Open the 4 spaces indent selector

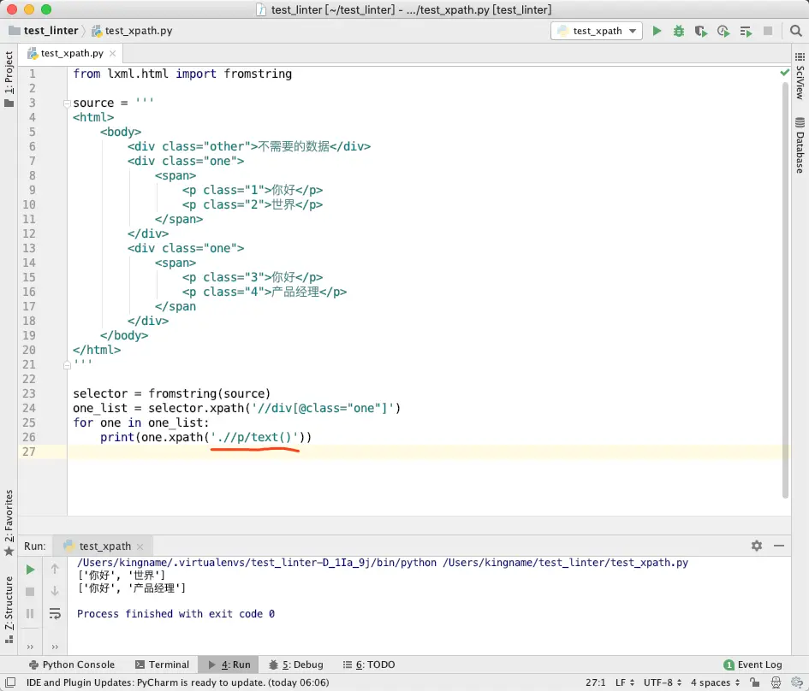(x=716, y=682)
